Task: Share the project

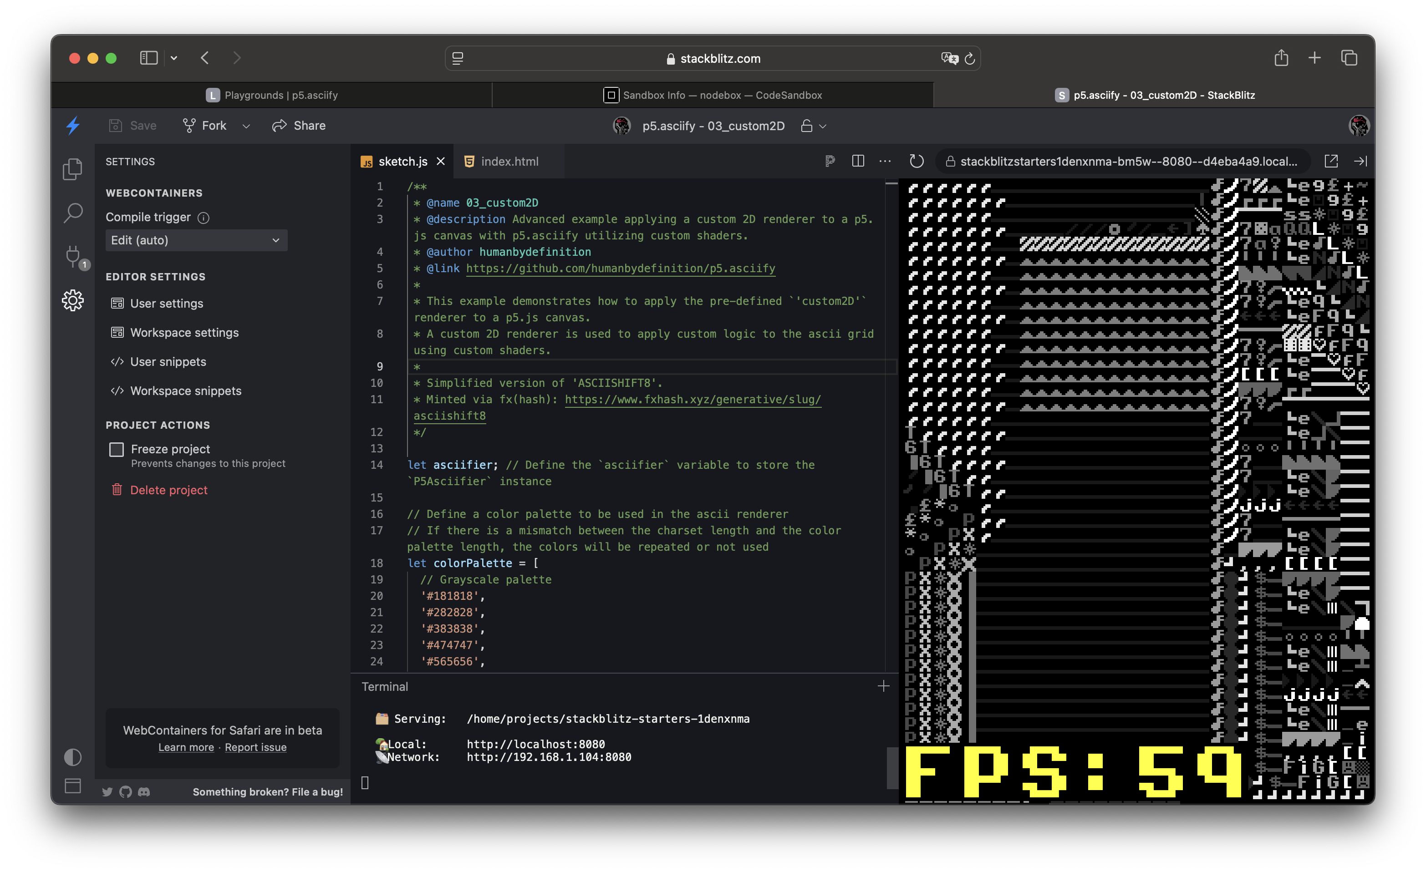Action: tap(299, 126)
